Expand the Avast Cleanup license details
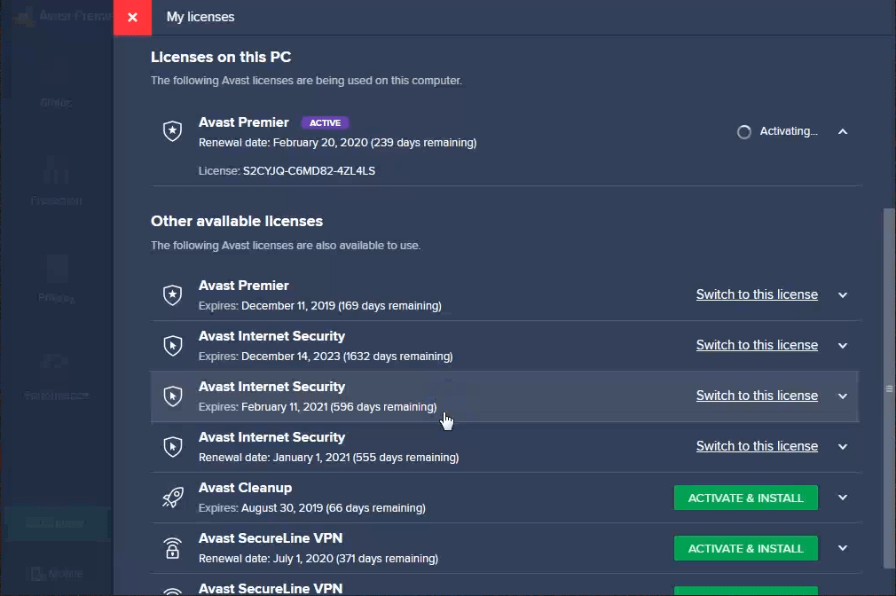 coord(843,498)
